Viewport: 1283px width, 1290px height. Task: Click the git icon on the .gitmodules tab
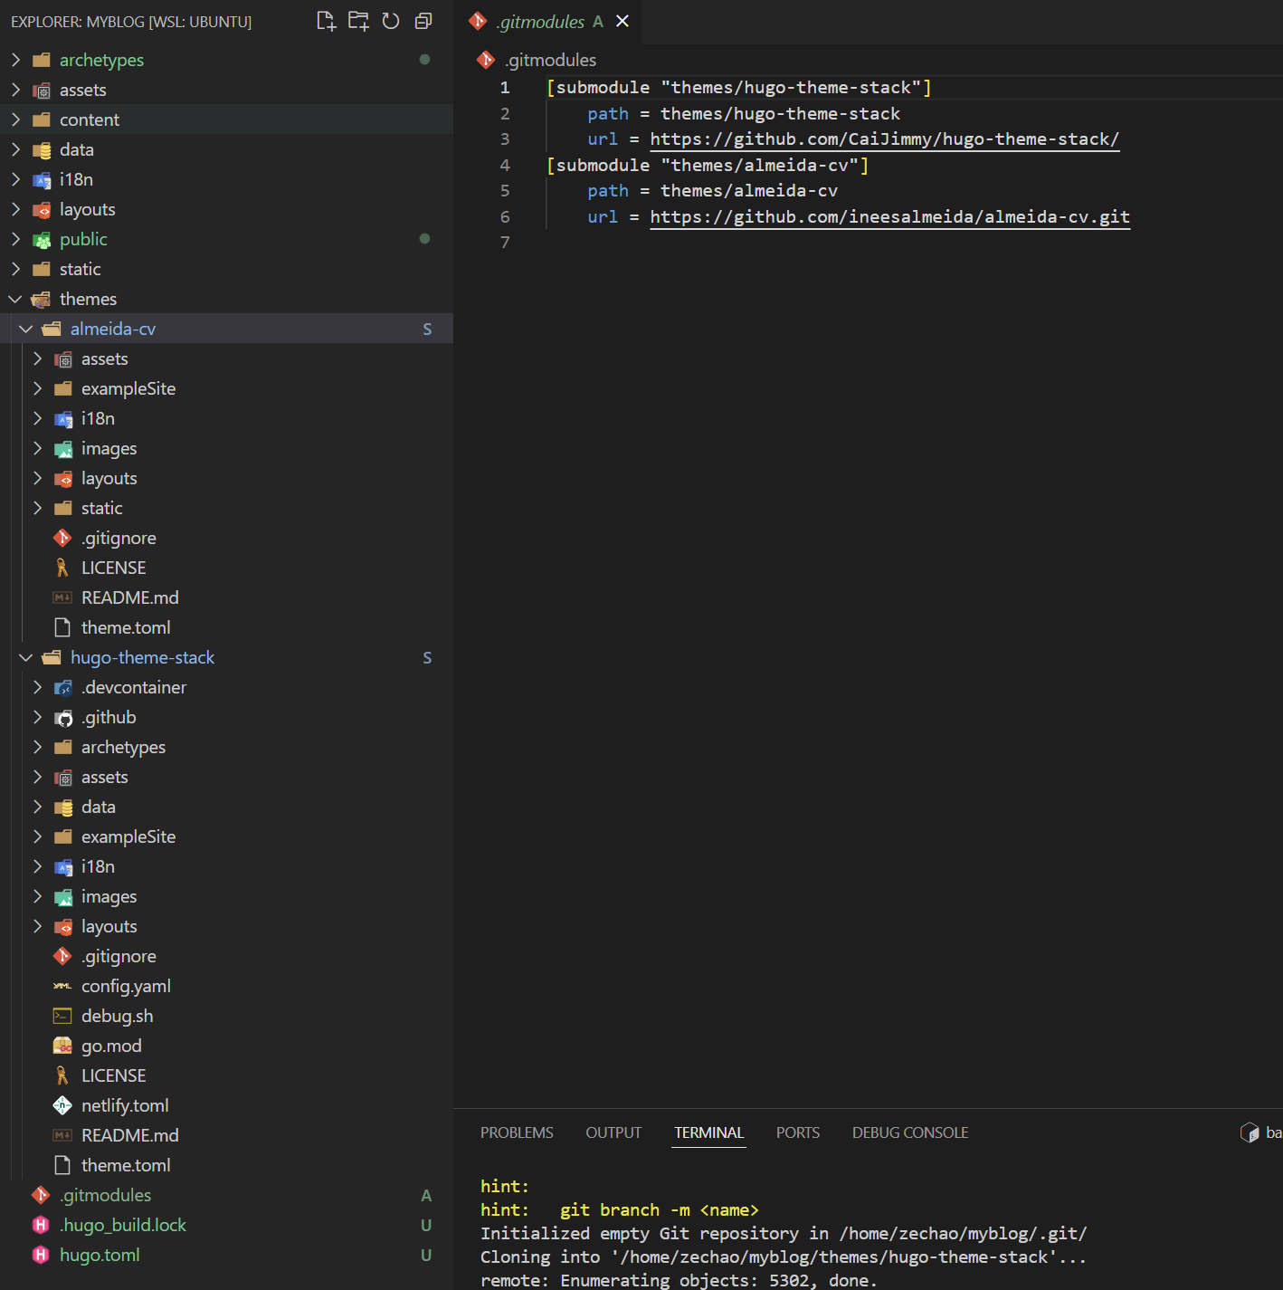(x=479, y=21)
